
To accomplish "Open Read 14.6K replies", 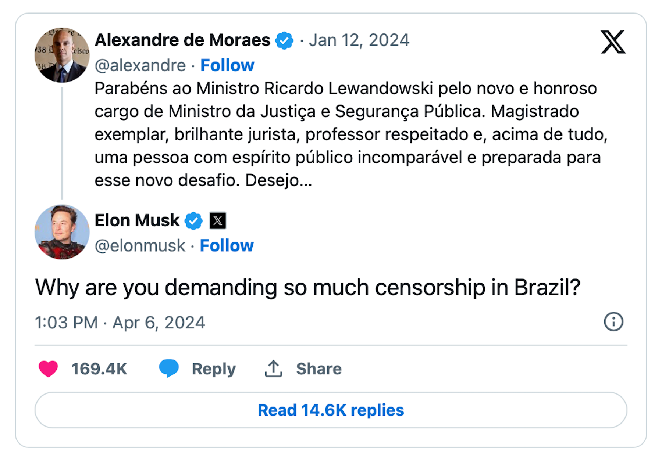I will (331, 410).
